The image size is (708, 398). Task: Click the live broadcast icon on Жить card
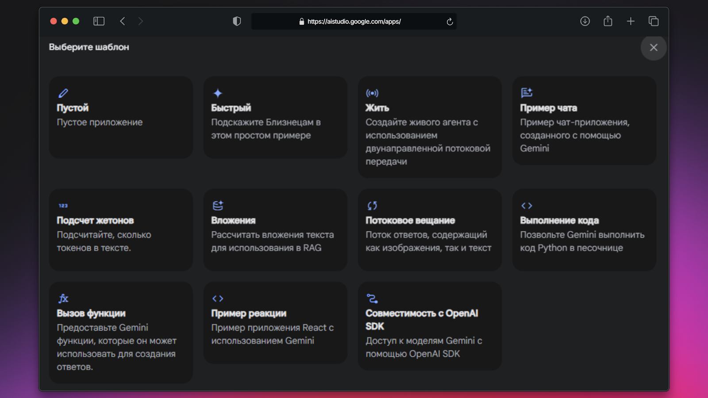click(x=372, y=93)
